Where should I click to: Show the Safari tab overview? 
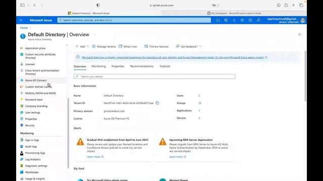pyautogui.click(x=301, y=6)
